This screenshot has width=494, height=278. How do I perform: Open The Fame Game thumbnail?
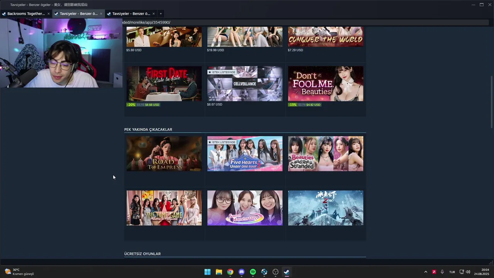point(164,208)
